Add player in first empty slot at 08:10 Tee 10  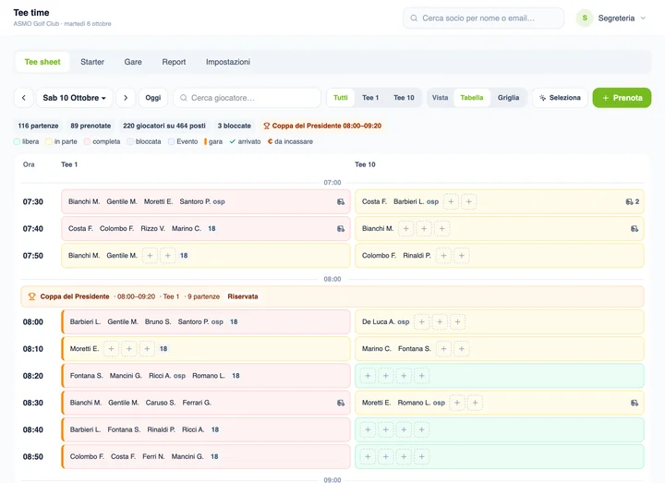click(x=443, y=348)
